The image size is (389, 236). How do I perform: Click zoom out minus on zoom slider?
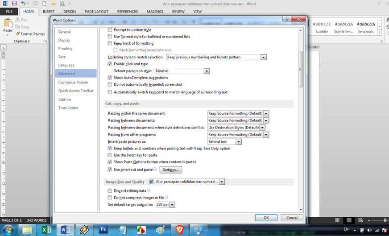click(x=369, y=220)
